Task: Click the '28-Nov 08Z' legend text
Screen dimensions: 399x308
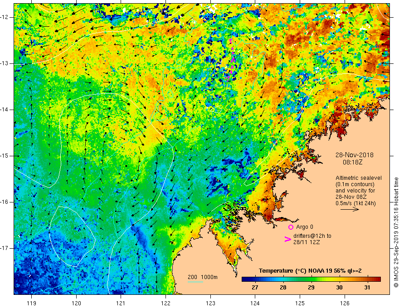Action: pyautogui.click(x=350, y=197)
